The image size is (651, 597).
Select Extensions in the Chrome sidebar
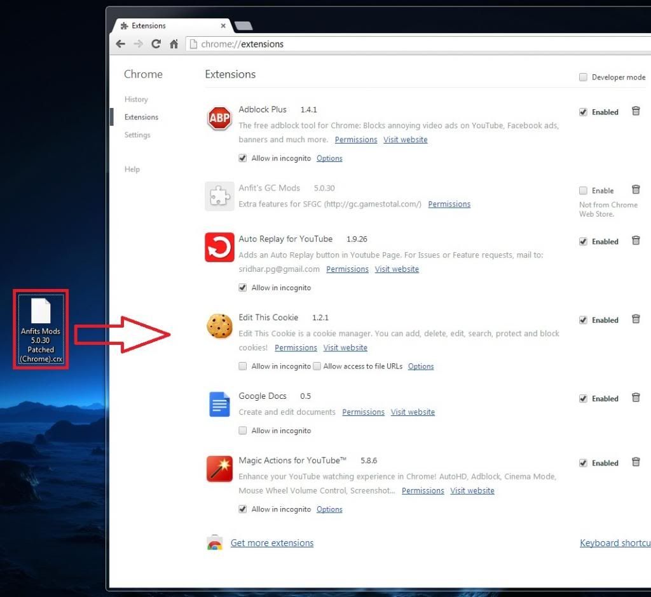141,117
